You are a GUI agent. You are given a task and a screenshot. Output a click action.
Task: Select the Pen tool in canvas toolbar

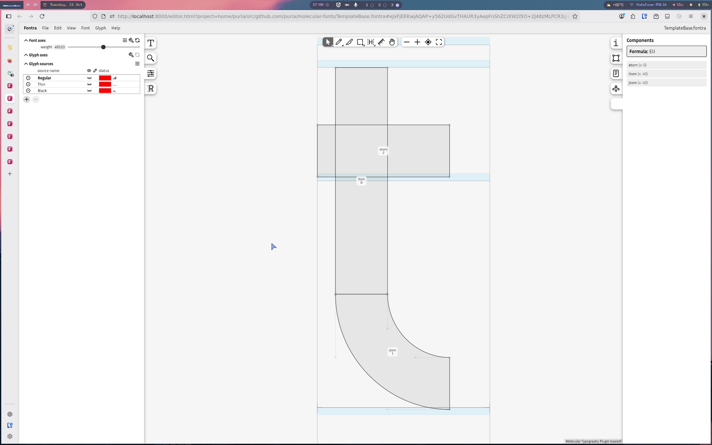point(338,42)
